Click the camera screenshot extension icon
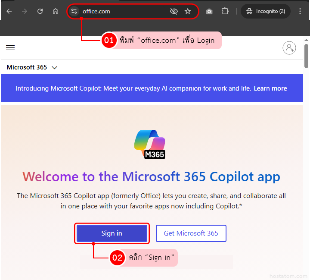Screen dimensions: 310x280 click(209, 12)
